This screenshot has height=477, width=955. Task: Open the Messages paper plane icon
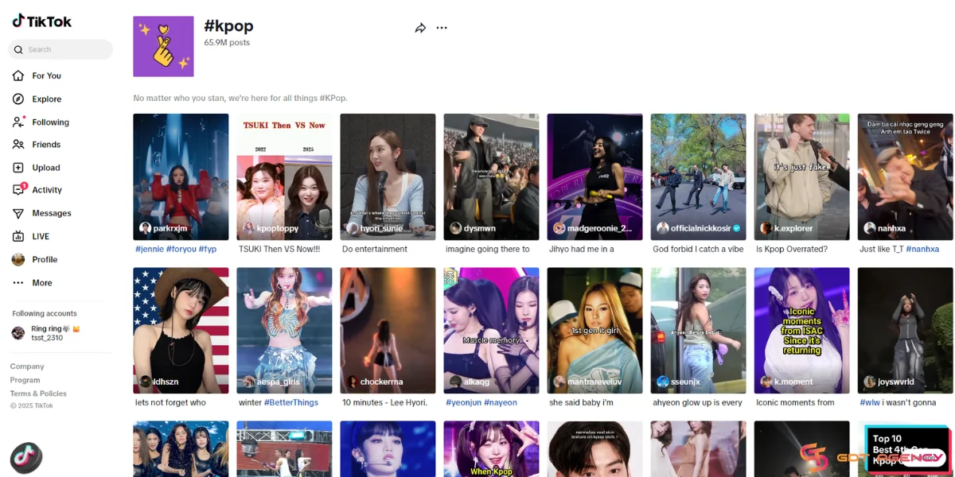point(18,213)
